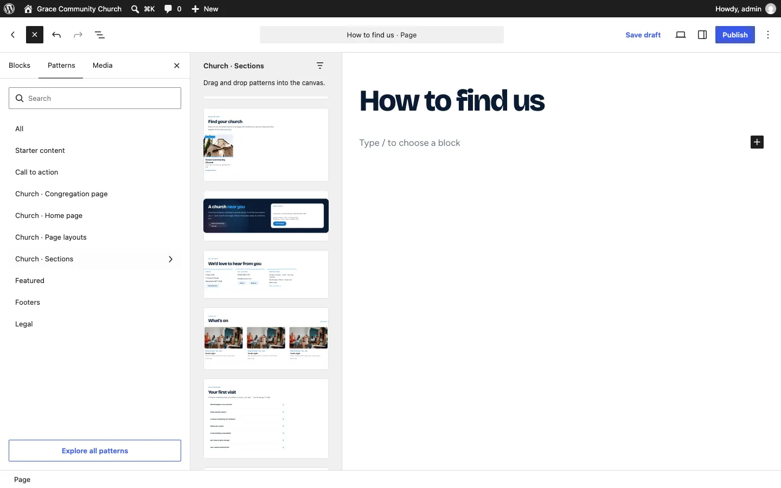Select the All patterns category

[x=95, y=129]
